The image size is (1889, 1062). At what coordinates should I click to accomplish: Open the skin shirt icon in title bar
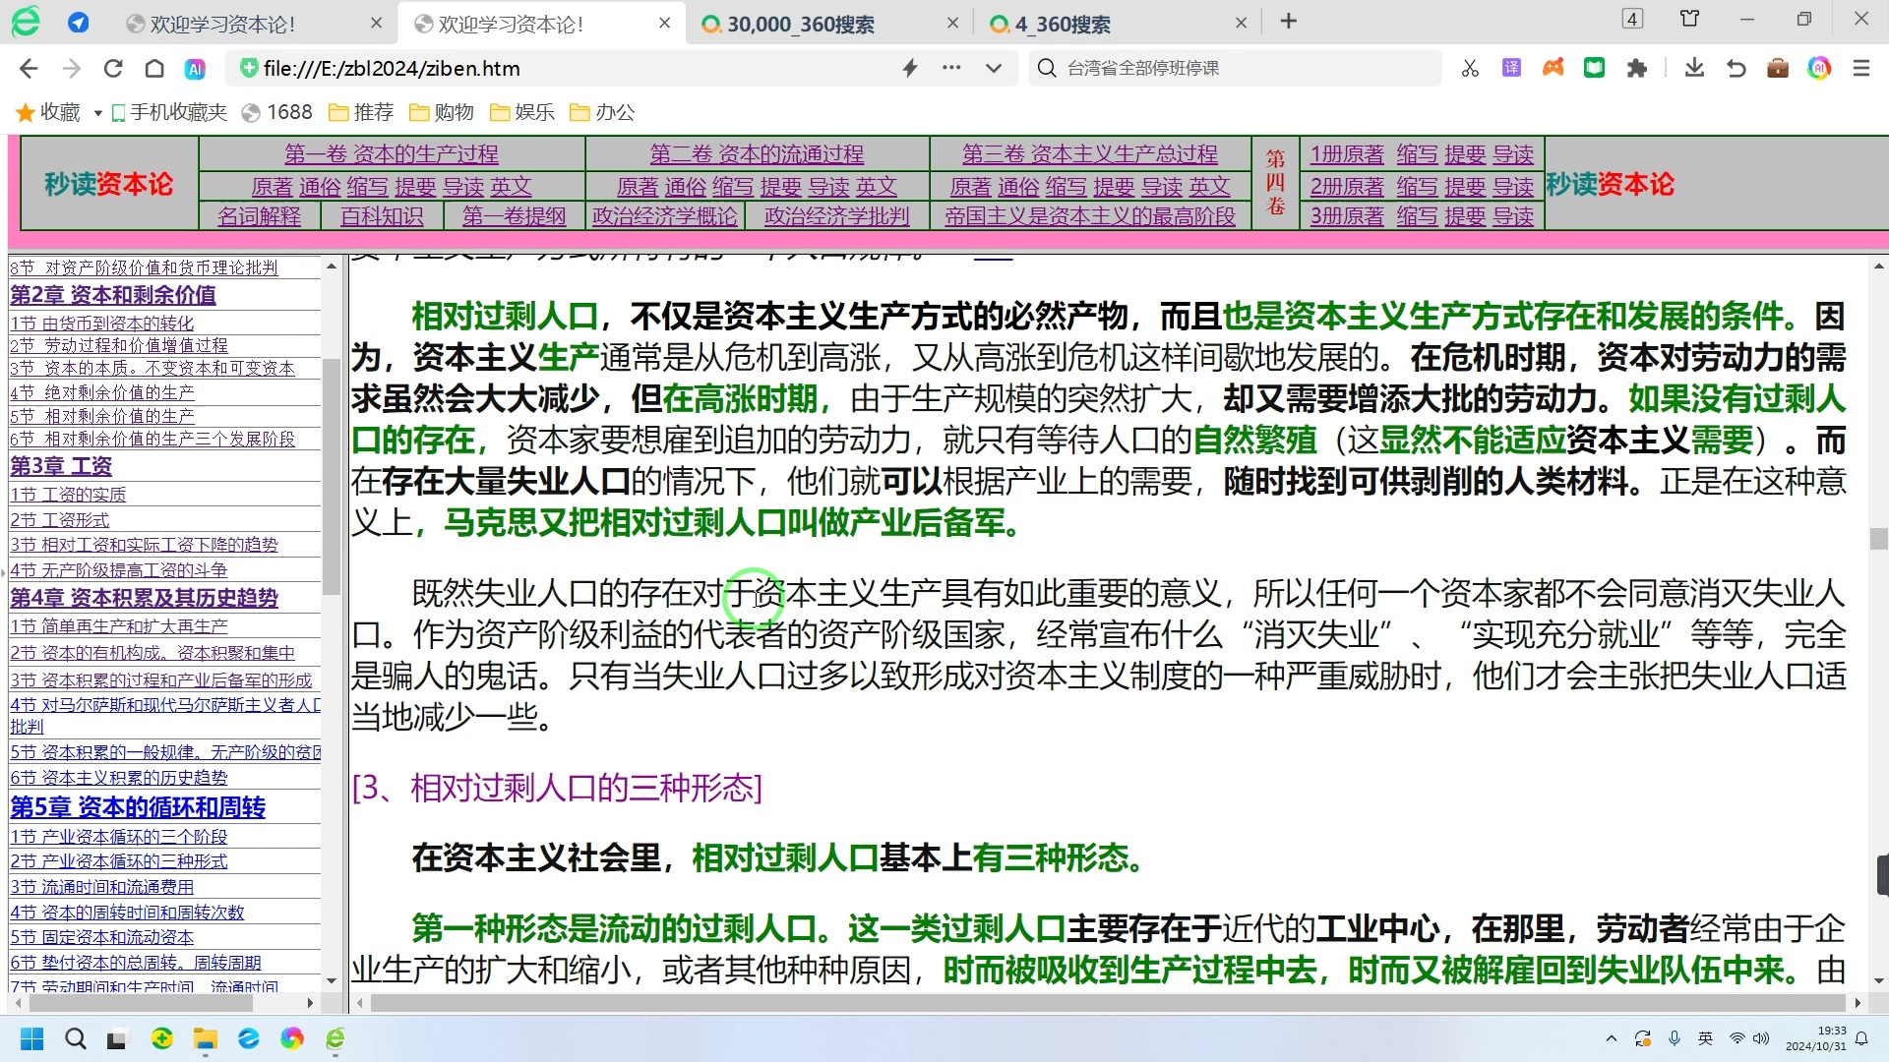1689,19
